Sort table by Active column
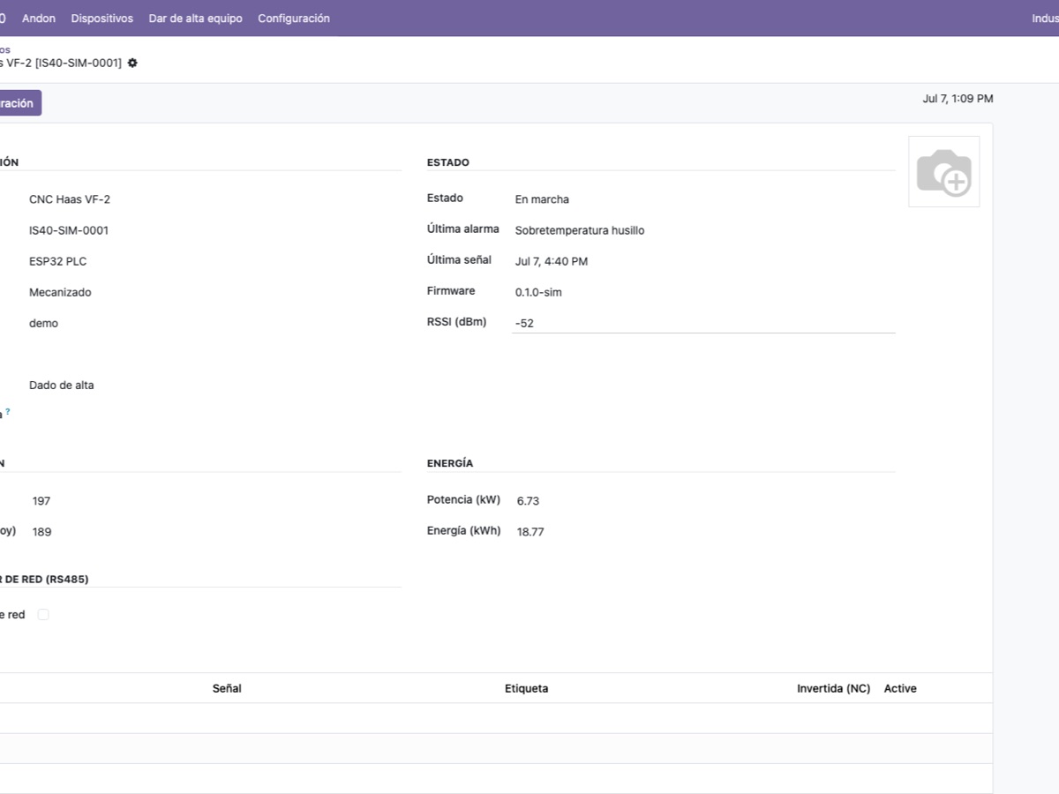This screenshot has width=1059, height=794. point(900,688)
